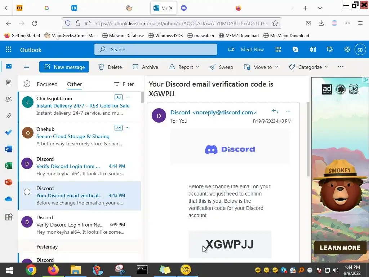Open the Malware Database bookmark
The width and height of the screenshot is (369, 277).
point(123,36)
